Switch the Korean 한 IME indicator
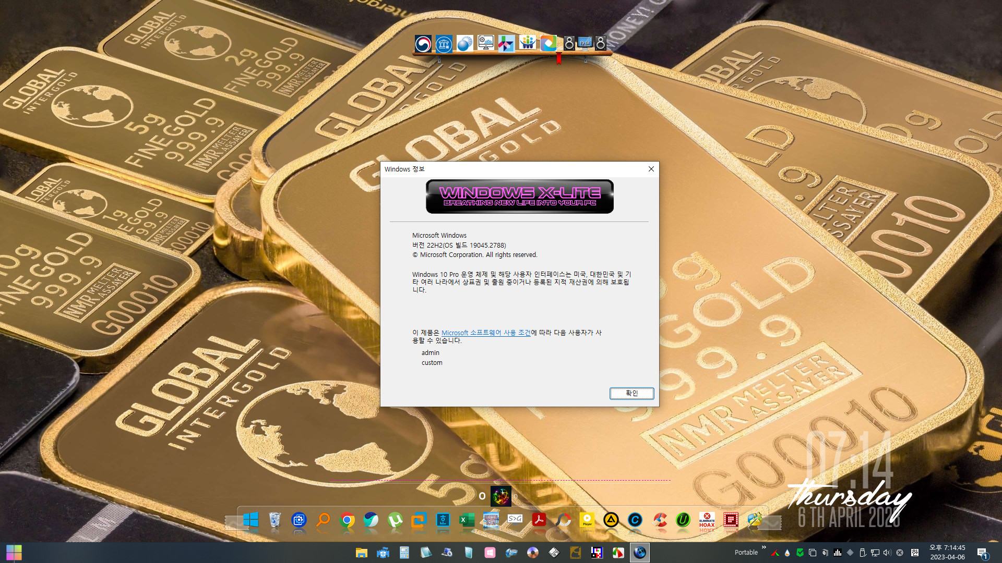The width and height of the screenshot is (1002, 563). click(915, 553)
